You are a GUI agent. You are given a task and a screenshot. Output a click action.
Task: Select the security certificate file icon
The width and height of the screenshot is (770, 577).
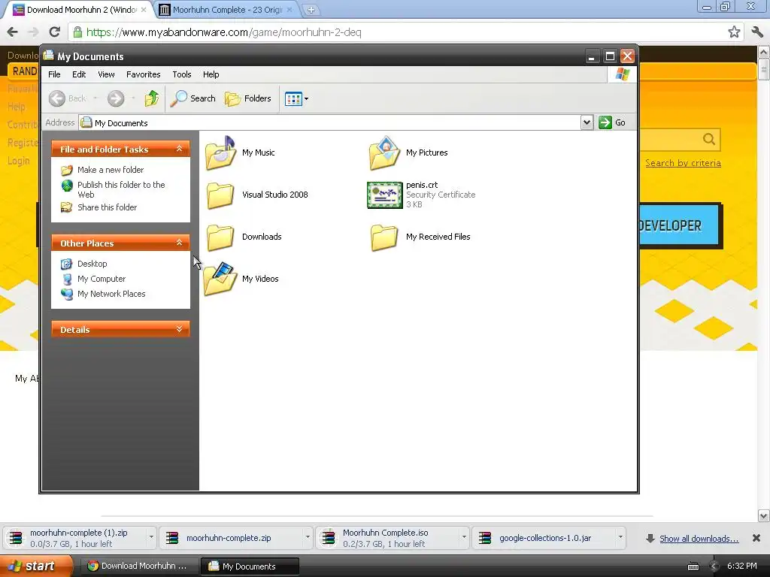(385, 195)
